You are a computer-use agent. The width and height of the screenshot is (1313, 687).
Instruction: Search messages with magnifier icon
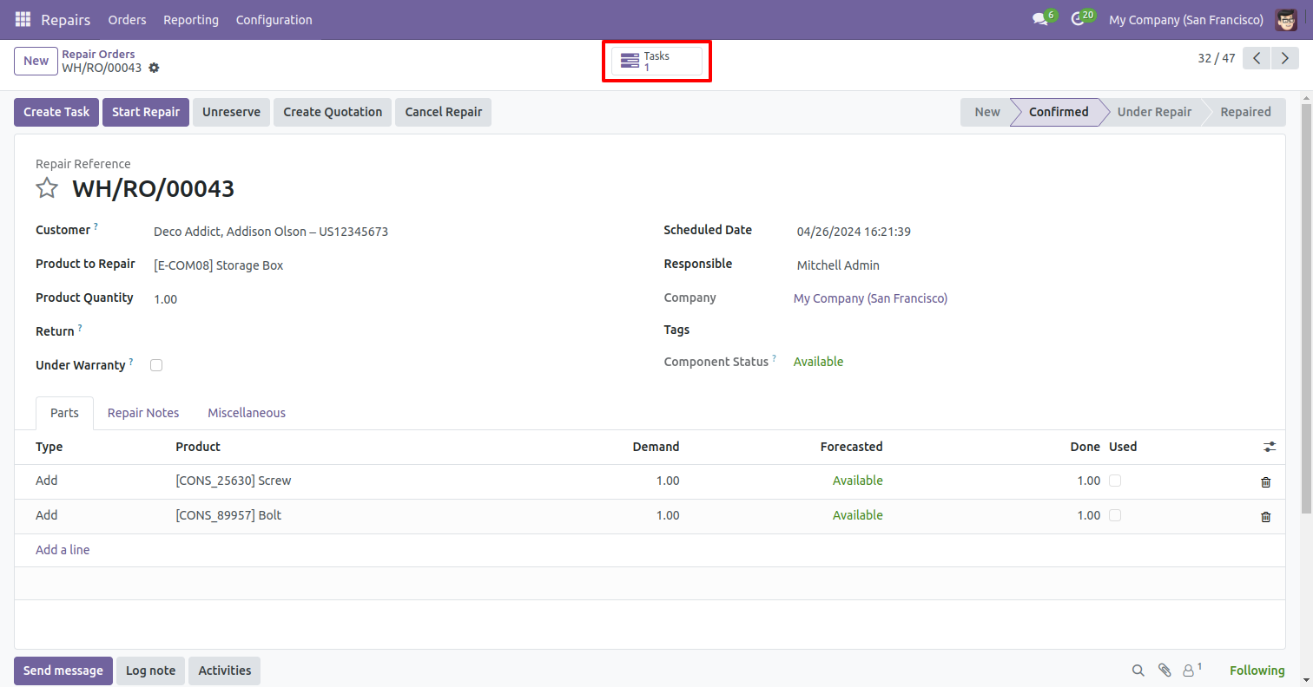tap(1138, 671)
